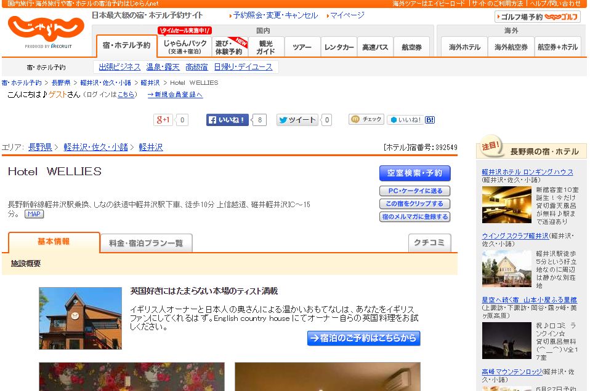The height and width of the screenshot is (391, 590).
Task: Open the 新規会員登録へ link
Action: tap(175, 95)
